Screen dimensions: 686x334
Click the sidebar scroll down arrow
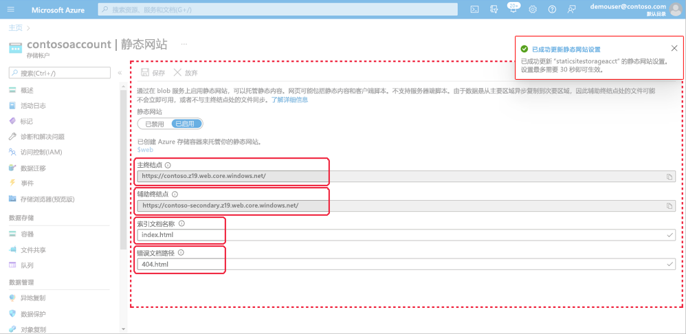(123, 329)
